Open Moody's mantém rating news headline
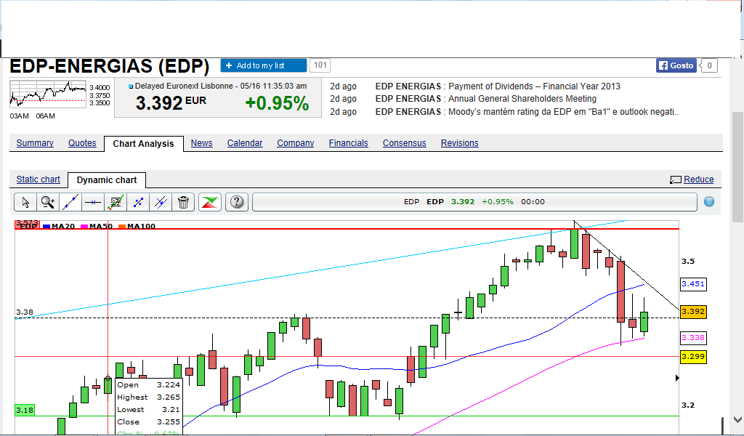 (x=563, y=111)
